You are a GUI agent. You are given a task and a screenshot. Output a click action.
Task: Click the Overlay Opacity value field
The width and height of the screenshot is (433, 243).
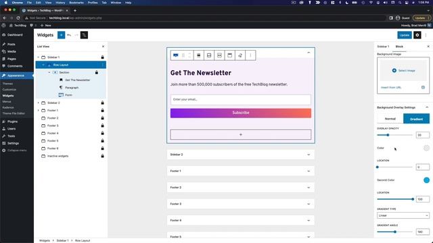[422, 135]
